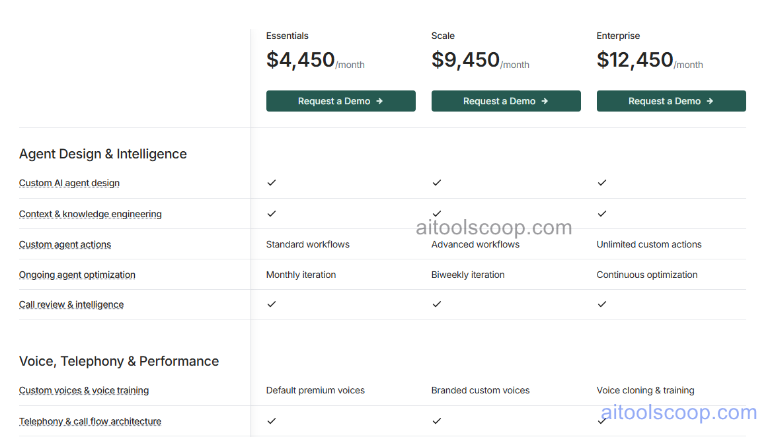770x437 pixels.
Task: Select the Scale plan header
Action: pos(443,36)
